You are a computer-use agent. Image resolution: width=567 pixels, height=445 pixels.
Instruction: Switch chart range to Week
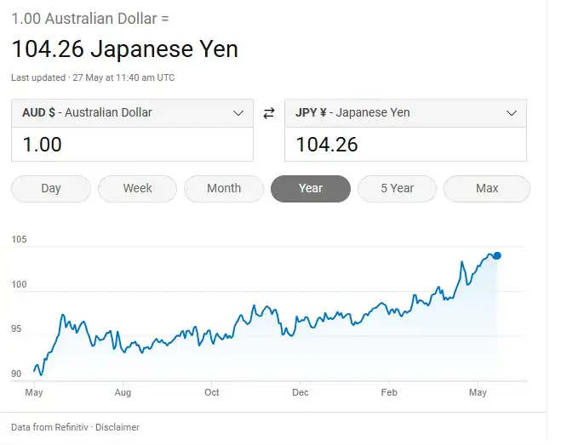point(137,189)
